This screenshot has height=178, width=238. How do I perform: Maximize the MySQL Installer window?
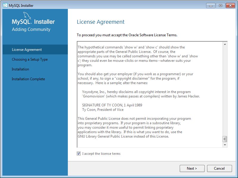coord(220,5)
